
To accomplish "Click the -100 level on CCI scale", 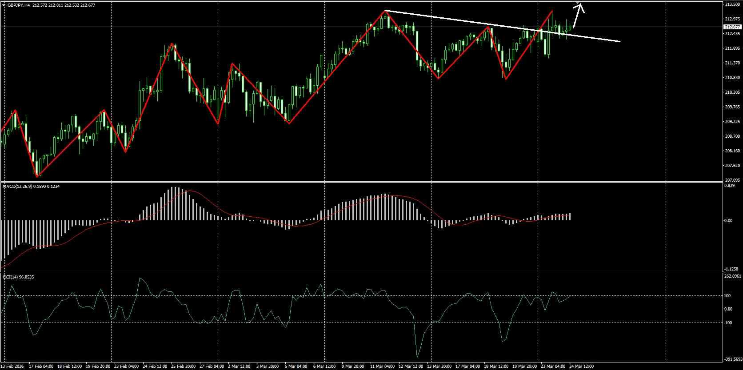I will click(728, 323).
